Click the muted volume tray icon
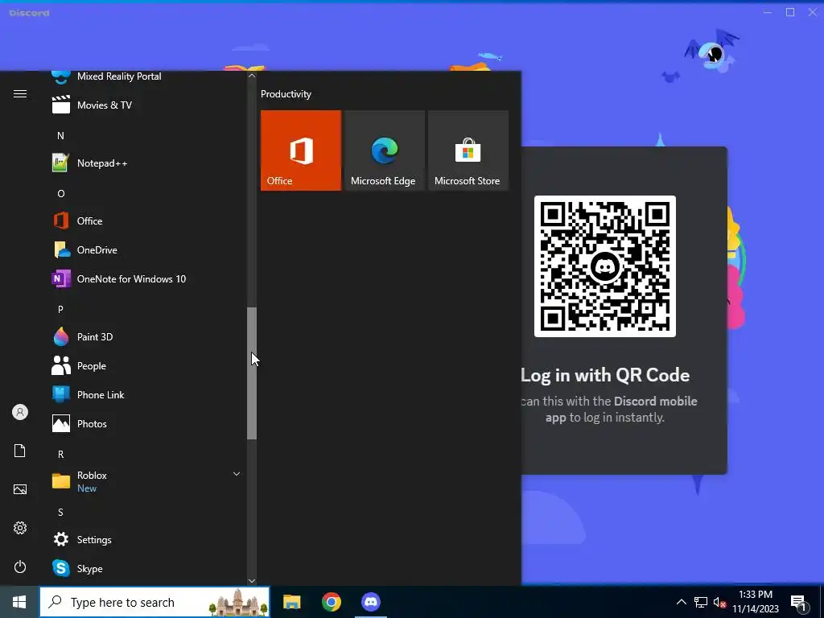 click(720, 602)
